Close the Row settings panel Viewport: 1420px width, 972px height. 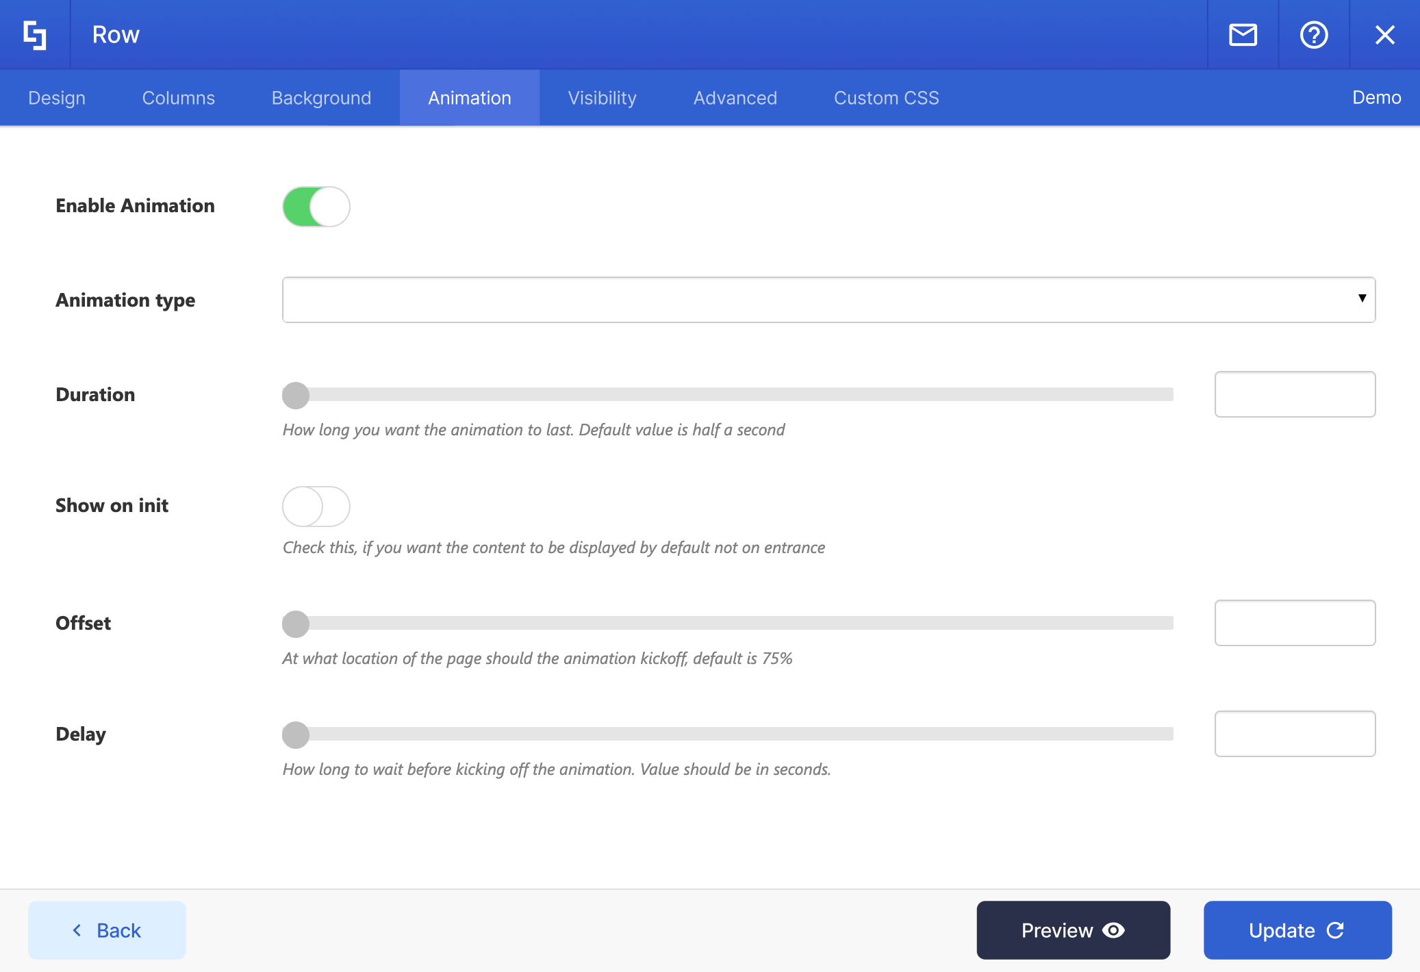click(1384, 35)
